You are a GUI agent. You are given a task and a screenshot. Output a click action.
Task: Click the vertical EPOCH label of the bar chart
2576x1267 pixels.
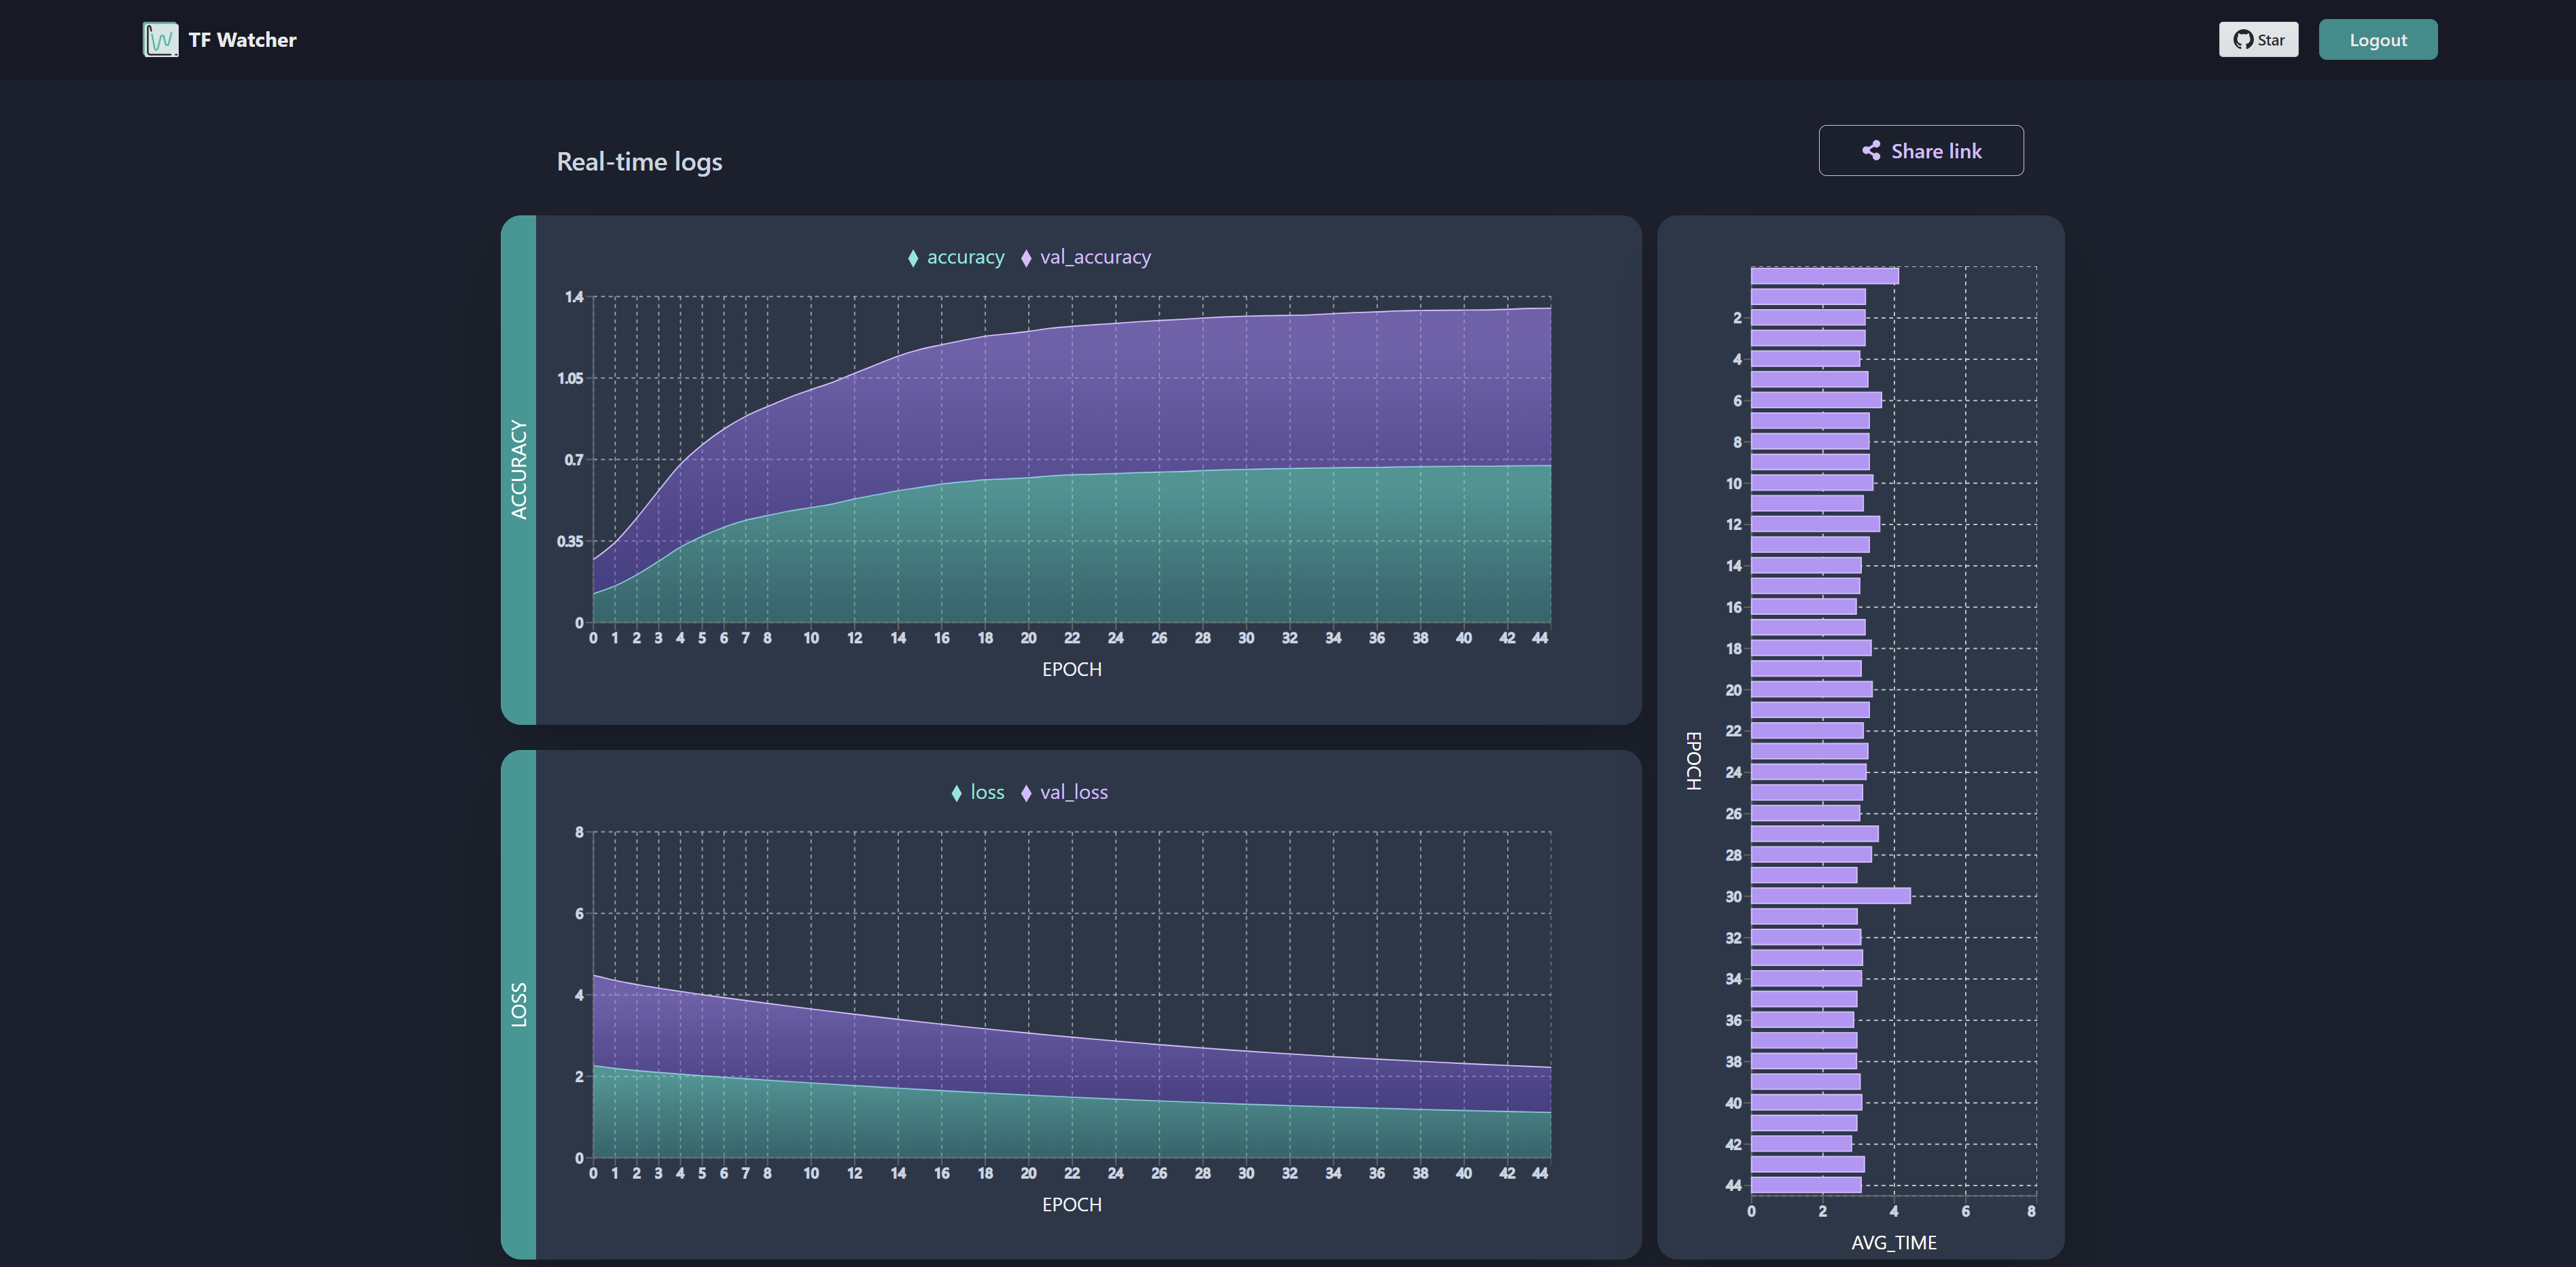coord(1693,761)
